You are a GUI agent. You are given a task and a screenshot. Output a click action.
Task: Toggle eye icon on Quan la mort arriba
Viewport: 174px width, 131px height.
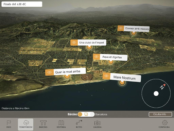[49, 72]
